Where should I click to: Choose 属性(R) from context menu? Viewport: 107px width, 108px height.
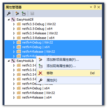68,80
